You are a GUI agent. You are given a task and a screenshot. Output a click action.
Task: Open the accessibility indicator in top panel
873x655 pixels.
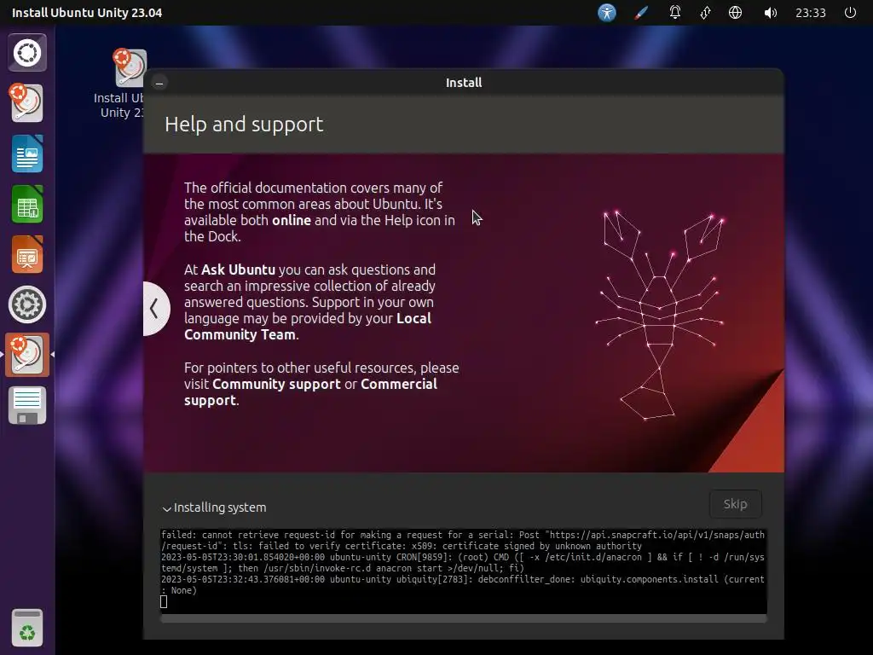tap(607, 12)
